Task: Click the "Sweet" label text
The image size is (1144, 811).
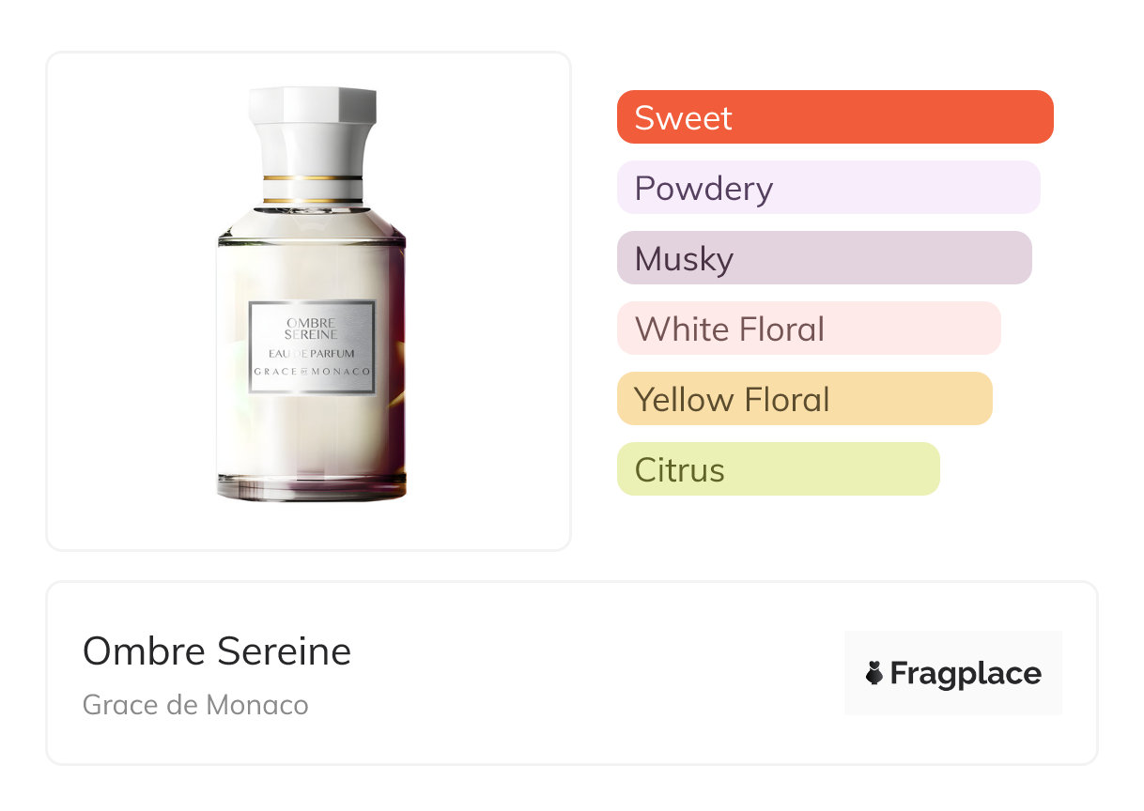Action: (683, 117)
